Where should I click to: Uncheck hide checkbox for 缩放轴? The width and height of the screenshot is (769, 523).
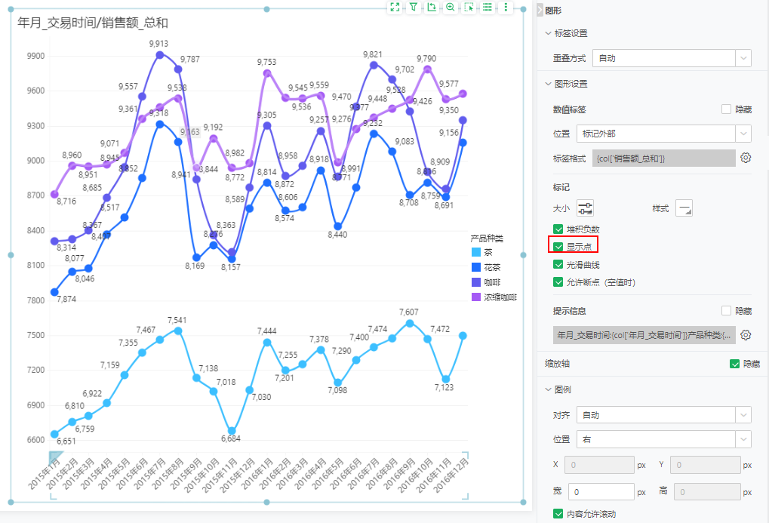(734, 364)
